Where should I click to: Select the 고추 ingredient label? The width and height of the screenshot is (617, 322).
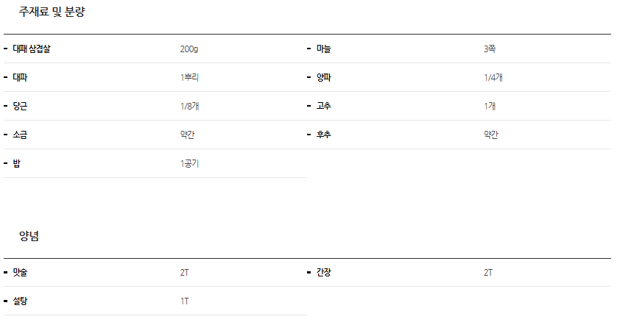pyautogui.click(x=324, y=107)
